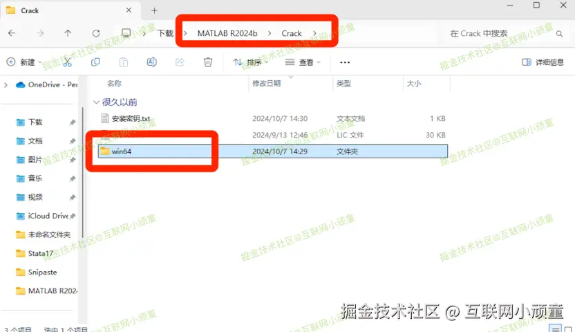This screenshot has height=332, width=575.
Task: Click the sidebar vertical scrollbar
Action: [82, 172]
